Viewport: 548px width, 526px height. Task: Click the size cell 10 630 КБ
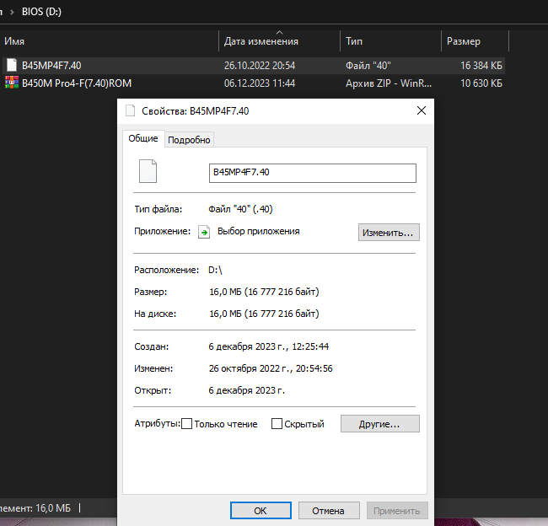481,83
